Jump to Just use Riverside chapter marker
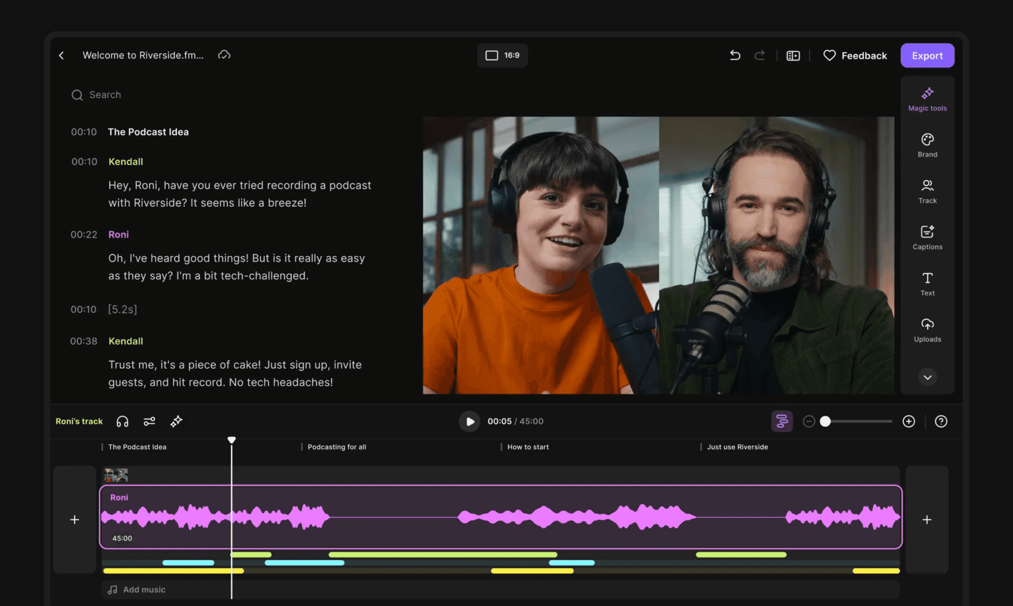 tap(737, 447)
